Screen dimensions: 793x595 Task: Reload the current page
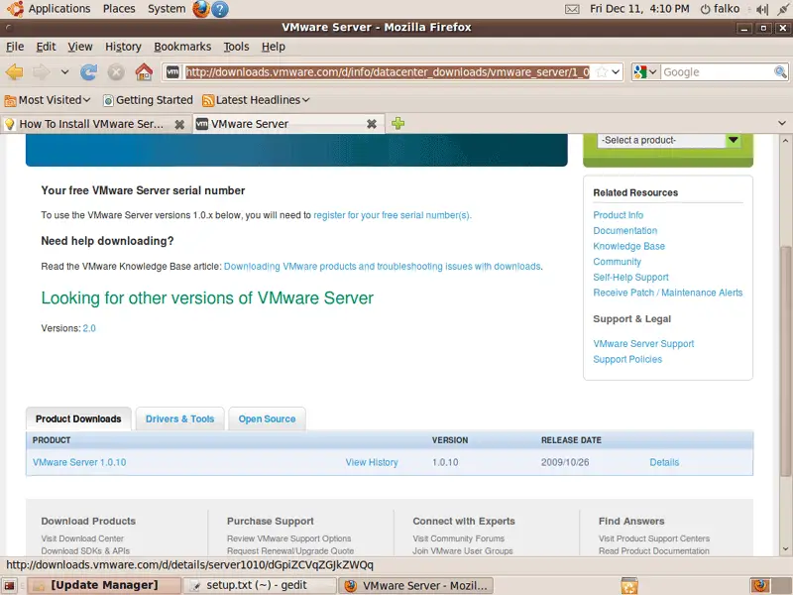[88, 72]
